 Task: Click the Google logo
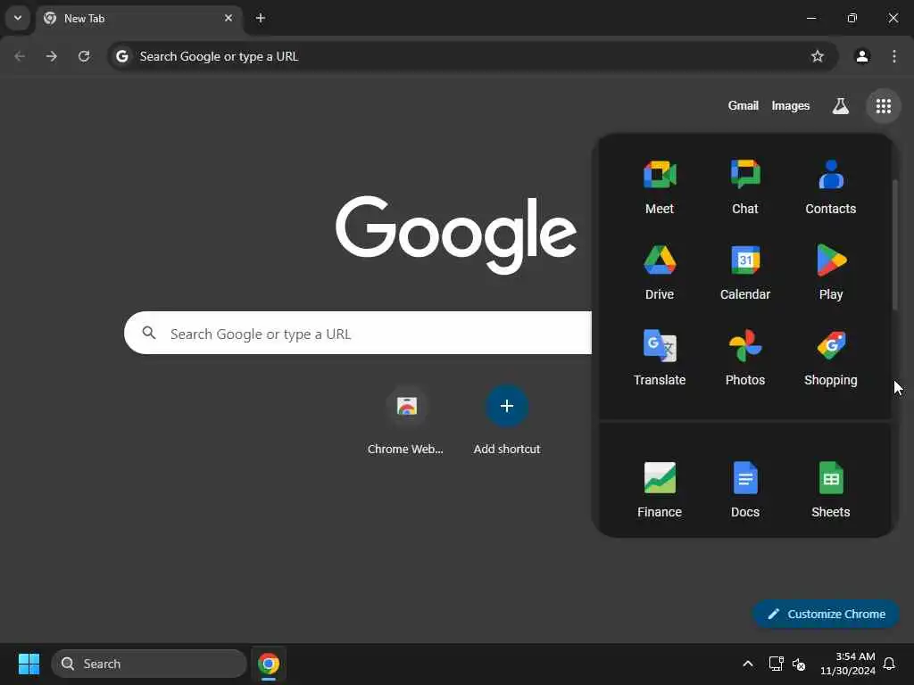tap(456, 235)
